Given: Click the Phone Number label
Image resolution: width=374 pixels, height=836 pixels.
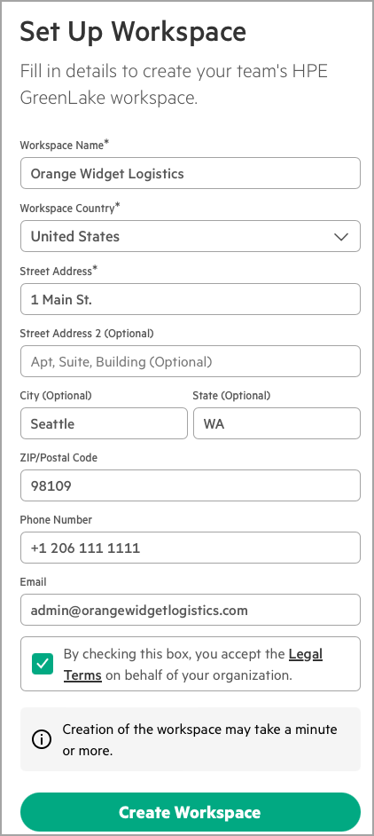Looking at the screenshot, I should 56,520.
